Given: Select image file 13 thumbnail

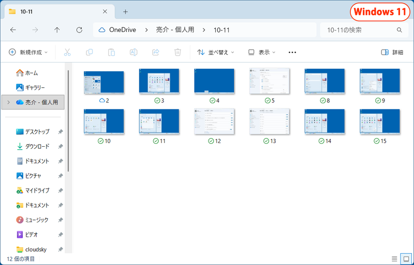Looking at the screenshot, I should pos(269,122).
